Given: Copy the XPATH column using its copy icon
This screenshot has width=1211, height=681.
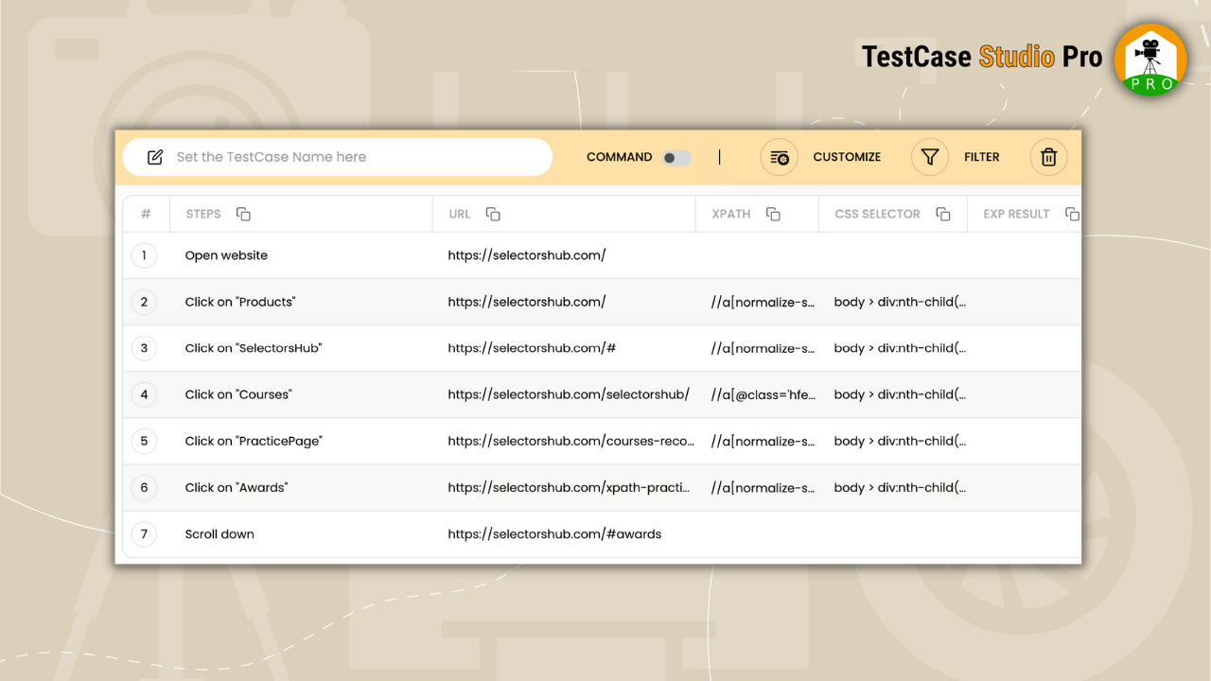Looking at the screenshot, I should coord(772,214).
